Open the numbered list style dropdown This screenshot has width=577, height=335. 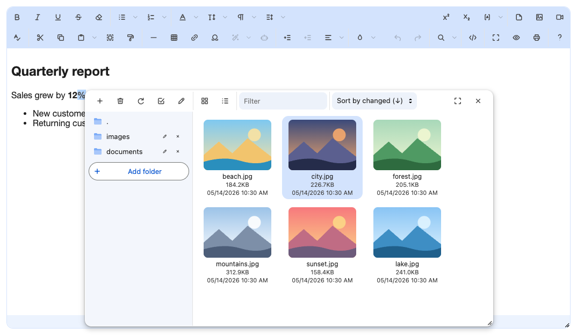tap(164, 17)
